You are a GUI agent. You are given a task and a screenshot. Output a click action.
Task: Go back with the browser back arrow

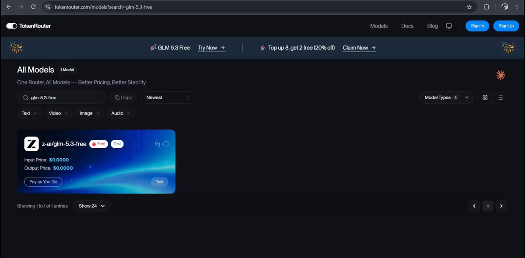tap(9, 7)
